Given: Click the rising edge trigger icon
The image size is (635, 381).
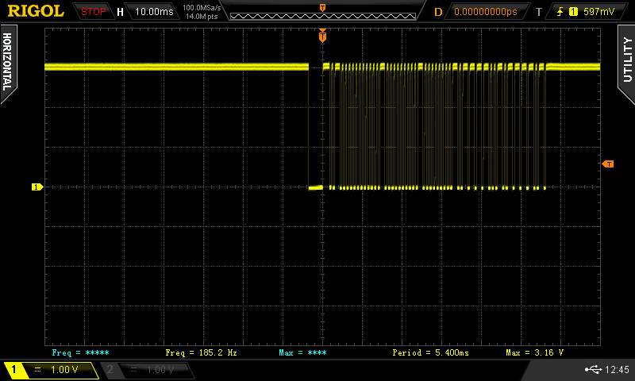Looking at the screenshot, I should [x=561, y=12].
